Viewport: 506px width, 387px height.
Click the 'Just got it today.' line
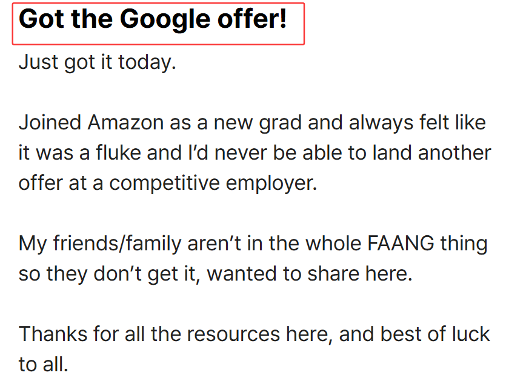pos(97,62)
